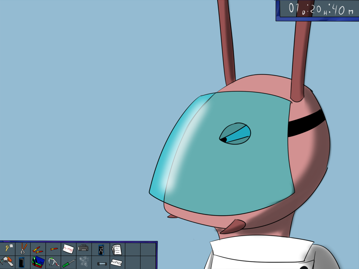Select the cracked-screen phone
359x269 pixels.
(101, 250)
